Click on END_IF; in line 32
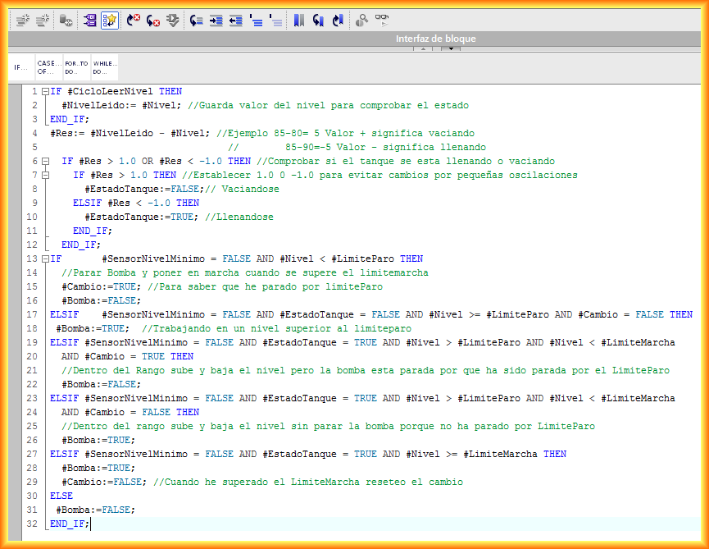This screenshot has width=709, height=549. pos(70,524)
